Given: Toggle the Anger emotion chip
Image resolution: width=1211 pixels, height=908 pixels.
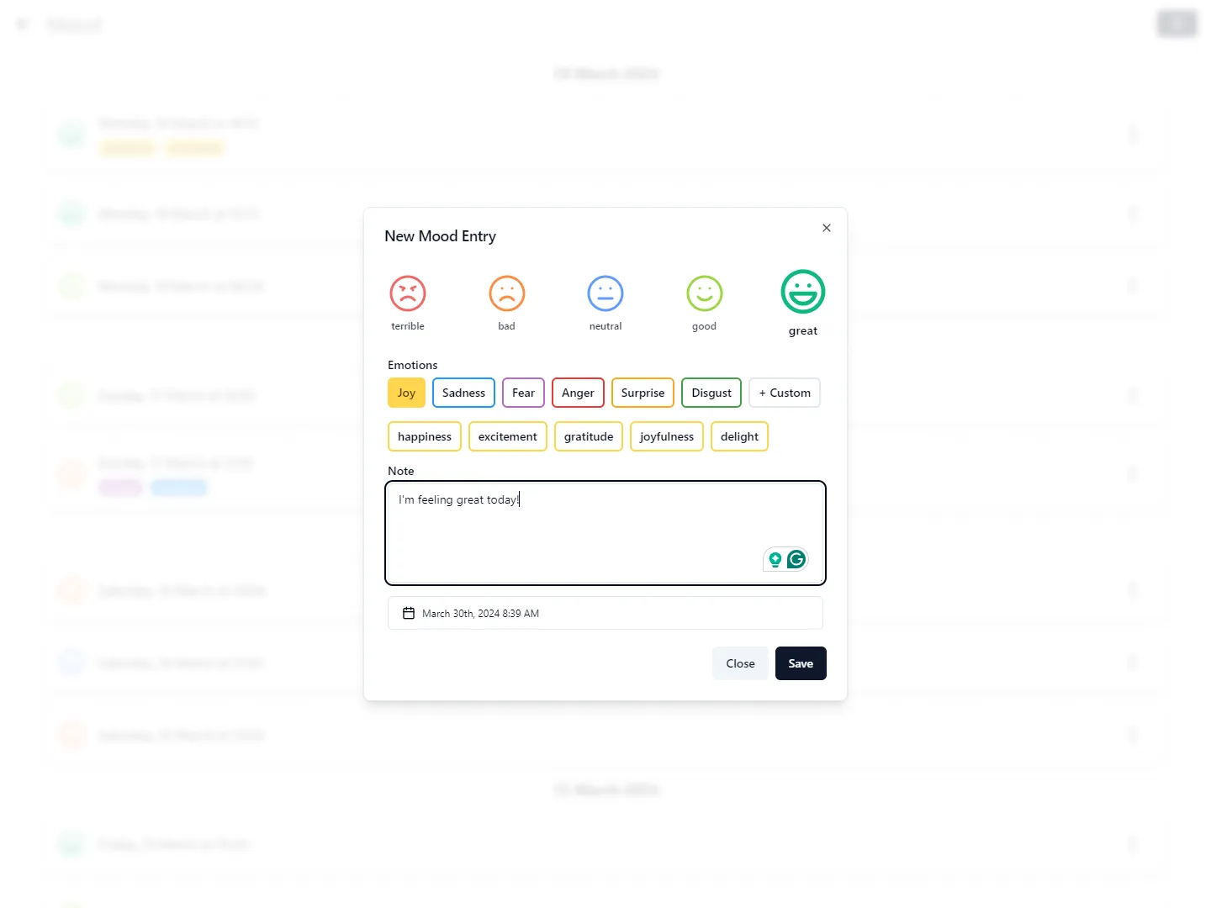Looking at the screenshot, I should pyautogui.click(x=578, y=393).
